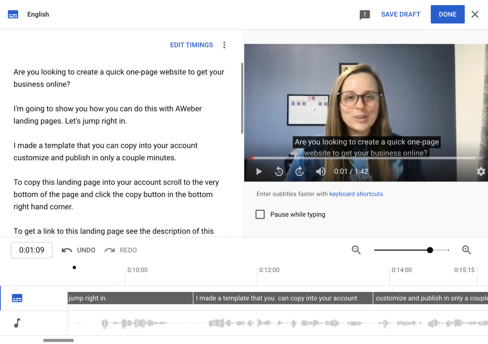488x344 pixels.
Task: Redo the last subtitle edit
Action: pyautogui.click(x=120, y=250)
